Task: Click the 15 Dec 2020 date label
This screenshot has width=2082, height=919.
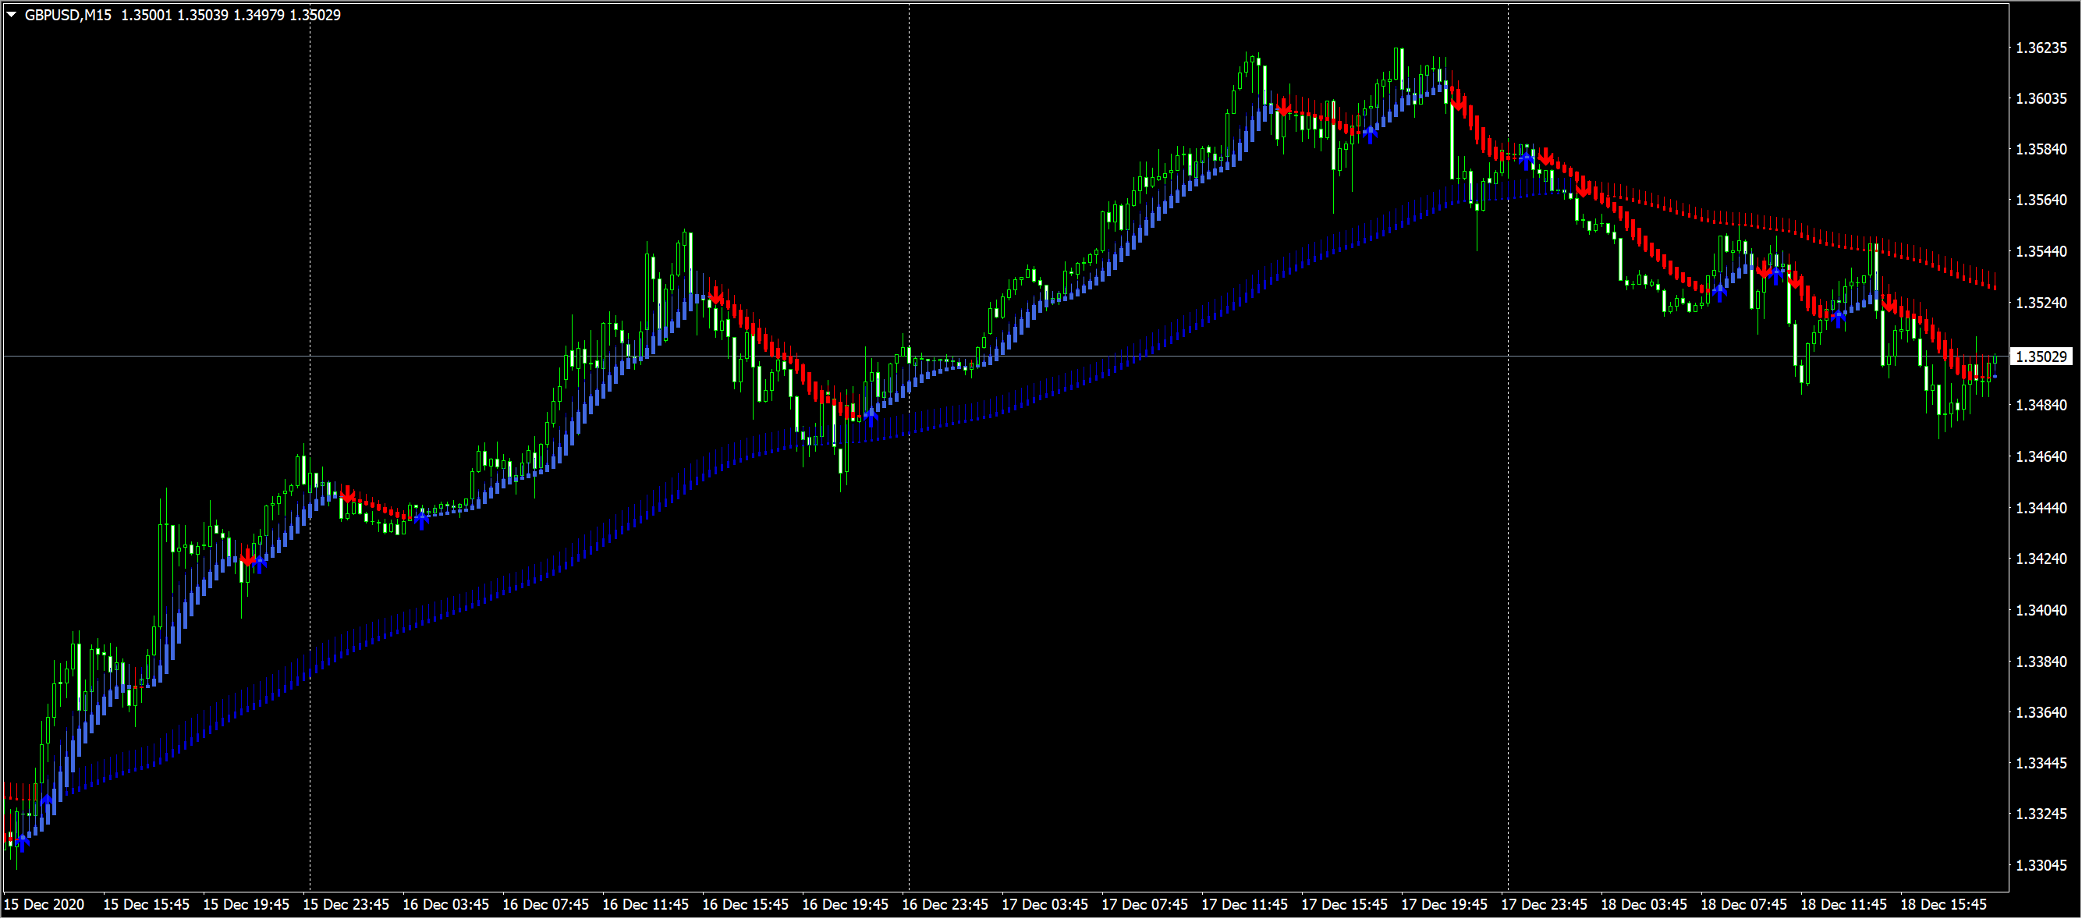Action: pyautogui.click(x=44, y=904)
